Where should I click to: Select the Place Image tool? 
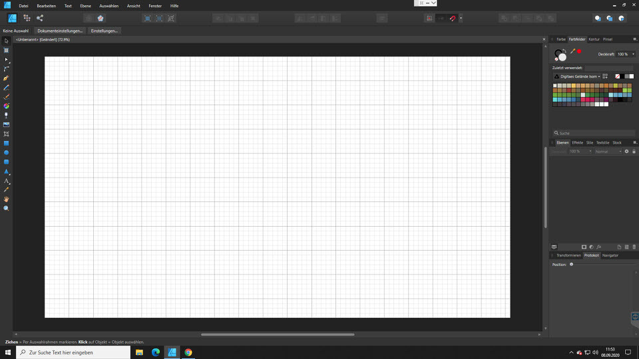coord(6,124)
